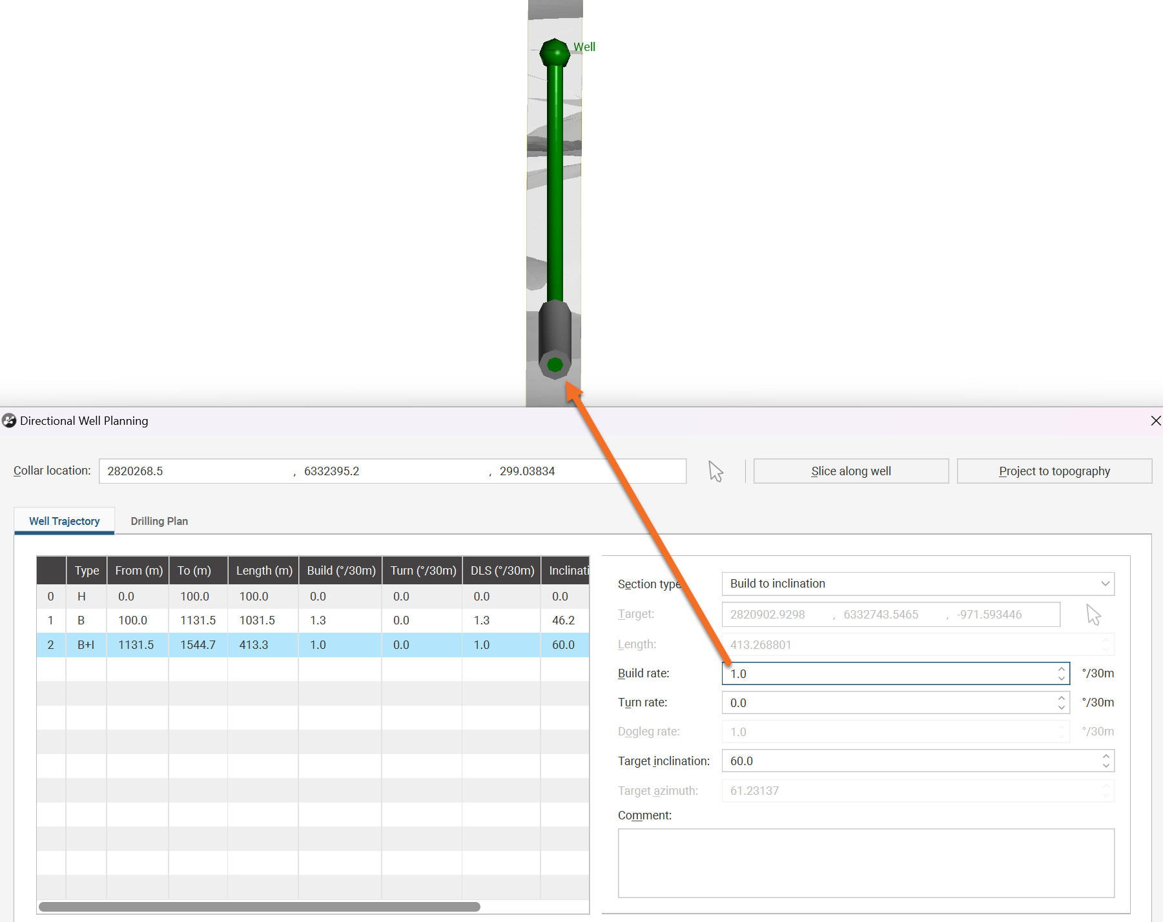
Task: Click the table horizontal scrollbar
Action: click(259, 907)
